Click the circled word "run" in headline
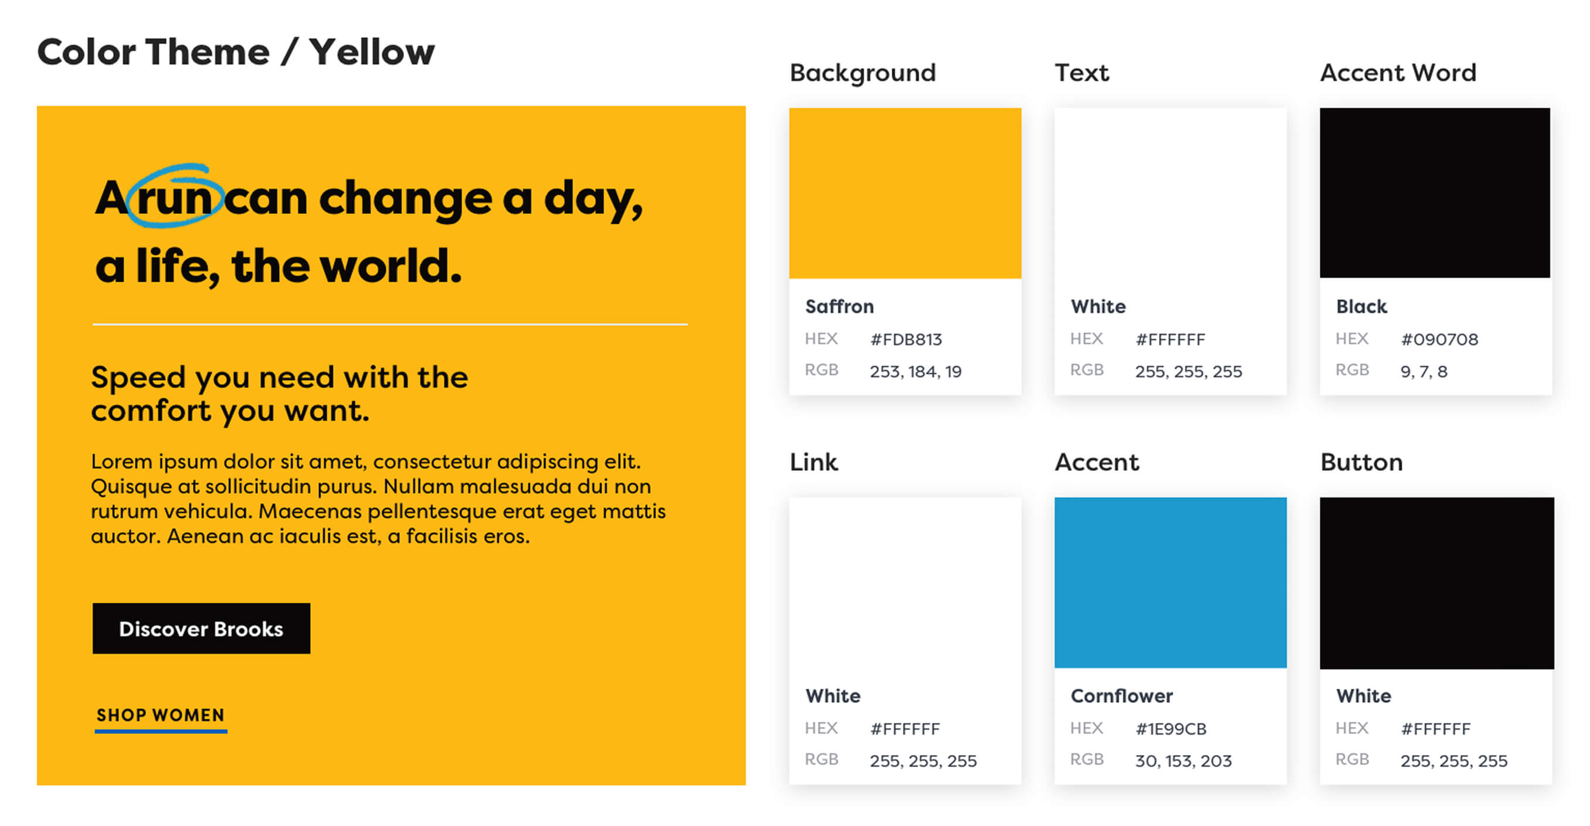The width and height of the screenshot is (1590, 826). 175,199
